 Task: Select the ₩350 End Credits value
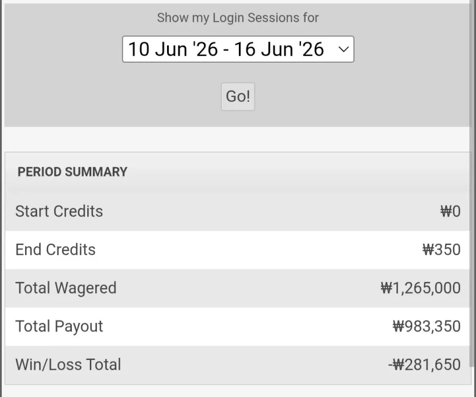[x=442, y=249]
